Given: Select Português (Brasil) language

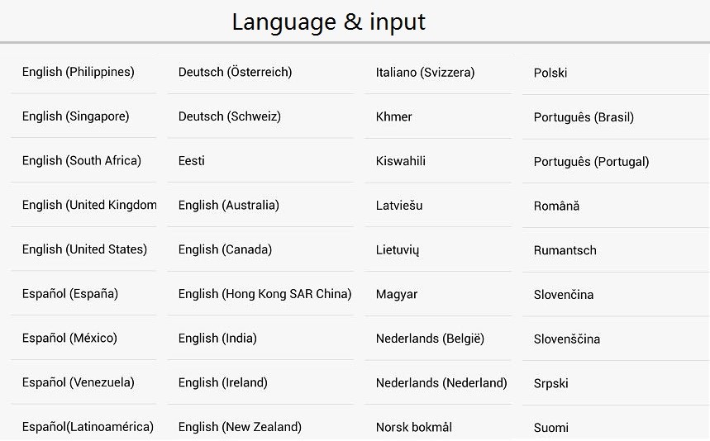Looking at the screenshot, I should point(584,117).
